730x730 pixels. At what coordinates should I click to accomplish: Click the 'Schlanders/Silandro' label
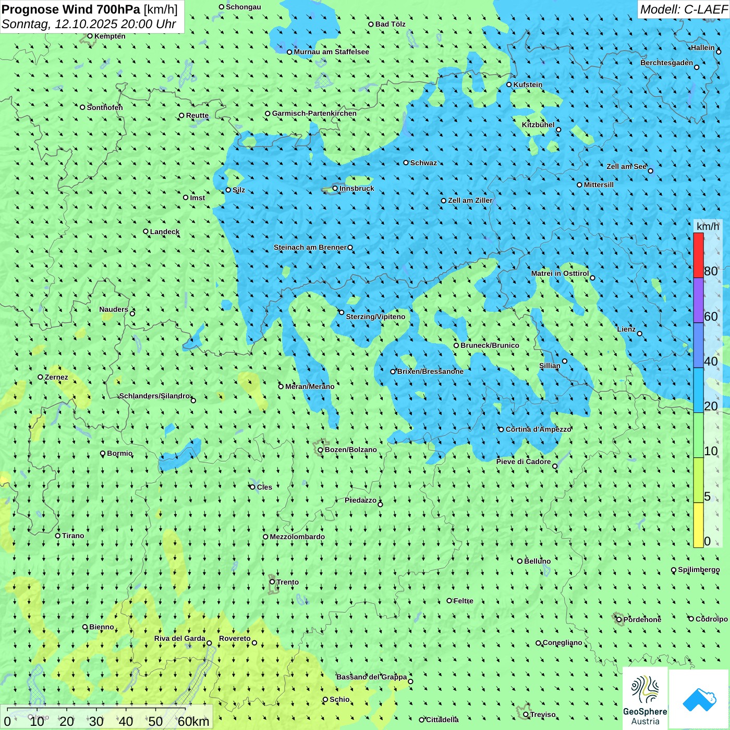(155, 396)
